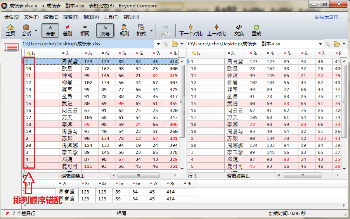Click the thumbnail overview map icon
350x219 pixels.
pos(11,47)
